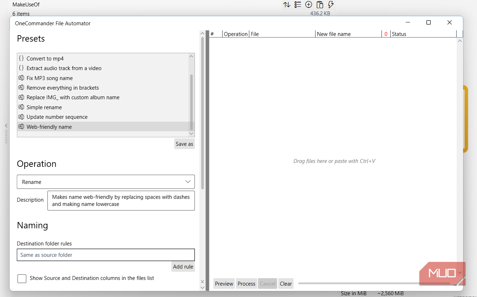Maximize the File Automator window
The image size is (477, 297).
point(429,22)
